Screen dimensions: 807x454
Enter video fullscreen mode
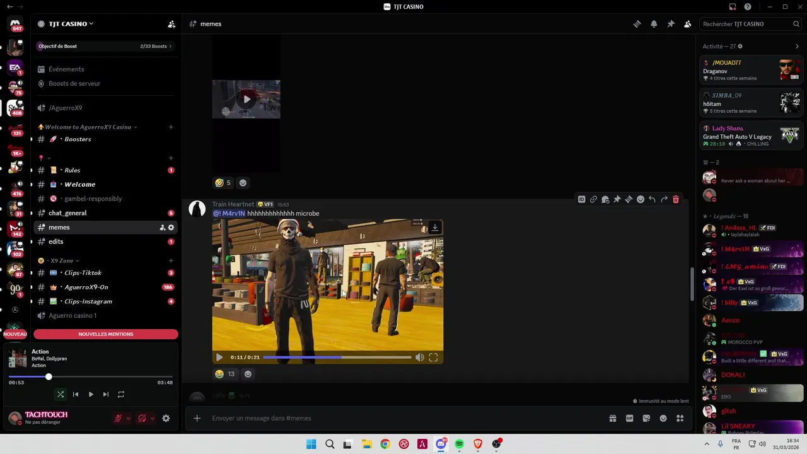tap(433, 357)
